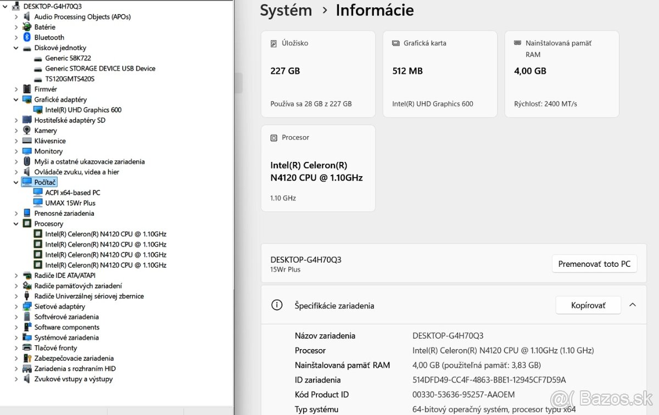Click the Grafická karta card icon

pos(395,43)
